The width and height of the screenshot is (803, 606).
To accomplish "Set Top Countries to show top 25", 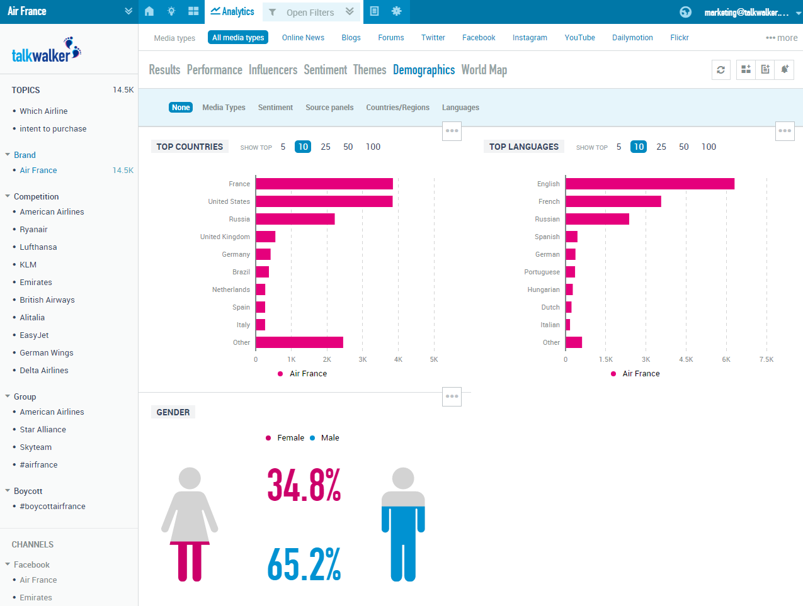I will 326,147.
